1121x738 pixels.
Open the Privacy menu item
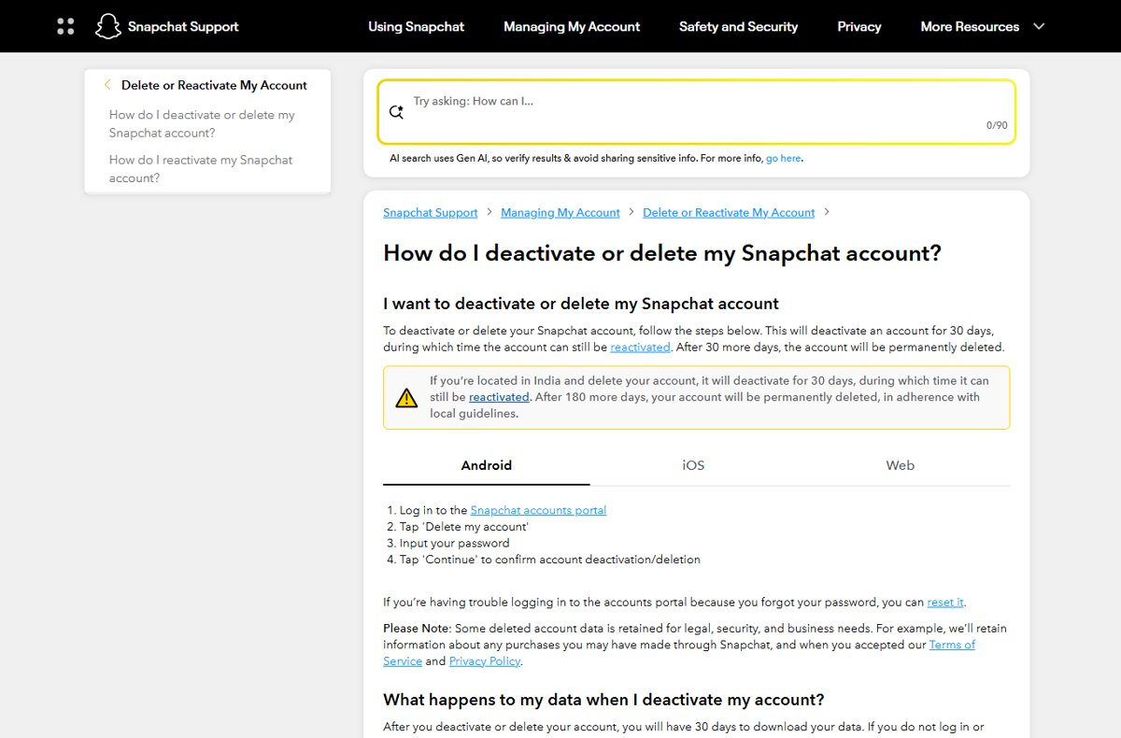click(859, 26)
